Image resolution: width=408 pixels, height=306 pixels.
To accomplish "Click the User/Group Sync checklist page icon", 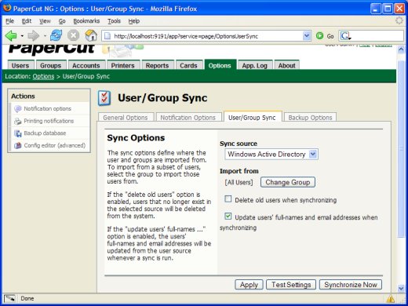I will pyautogui.click(x=104, y=98).
